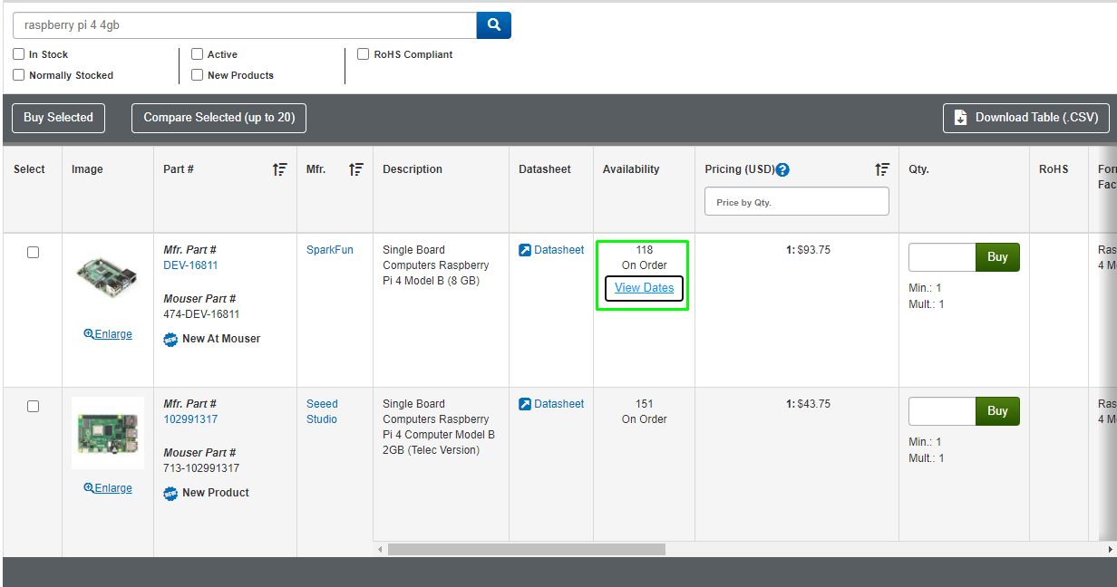
Task: Sort by Mfr. column icon
Action: point(356,169)
